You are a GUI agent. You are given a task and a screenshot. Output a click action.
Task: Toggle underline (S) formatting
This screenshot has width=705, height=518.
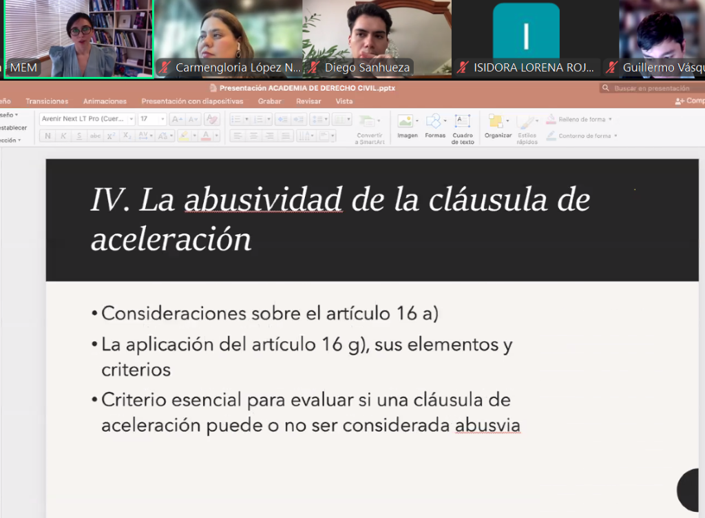pos(79,136)
